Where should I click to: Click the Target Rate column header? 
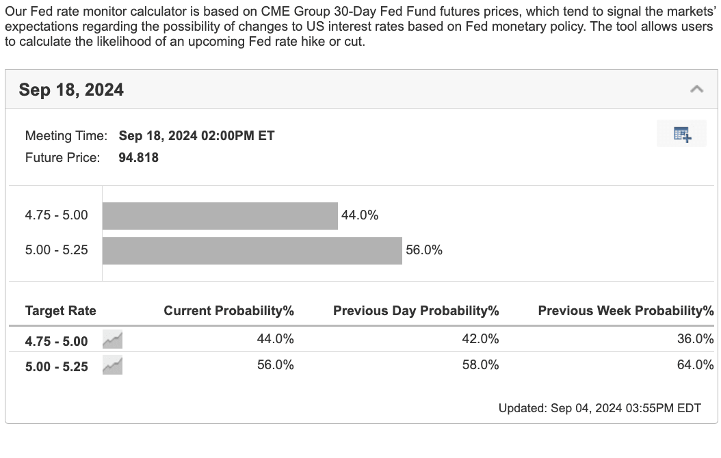(61, 311)
